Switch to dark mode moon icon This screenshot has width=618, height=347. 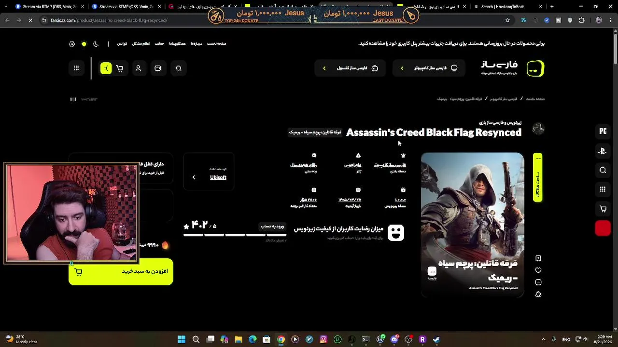point(96,44)
